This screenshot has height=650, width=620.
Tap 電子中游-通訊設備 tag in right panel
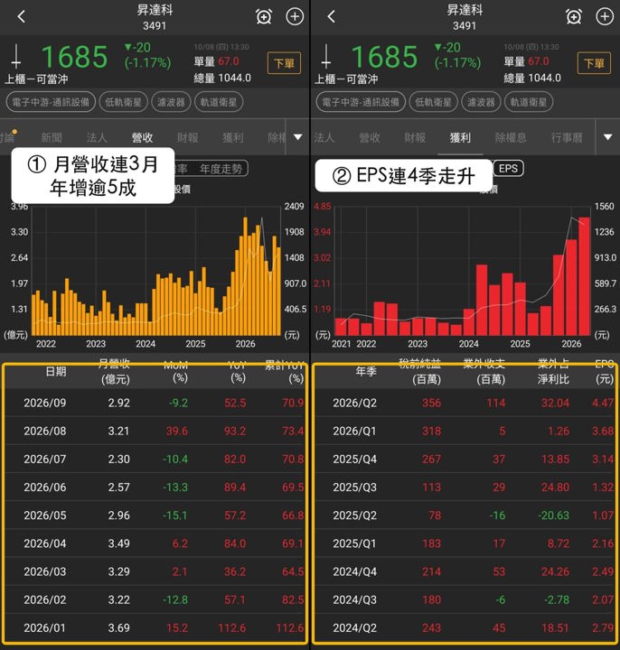[361, 102]
